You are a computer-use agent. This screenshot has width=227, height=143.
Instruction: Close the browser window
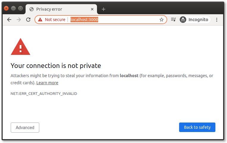(x=6, y=8)
